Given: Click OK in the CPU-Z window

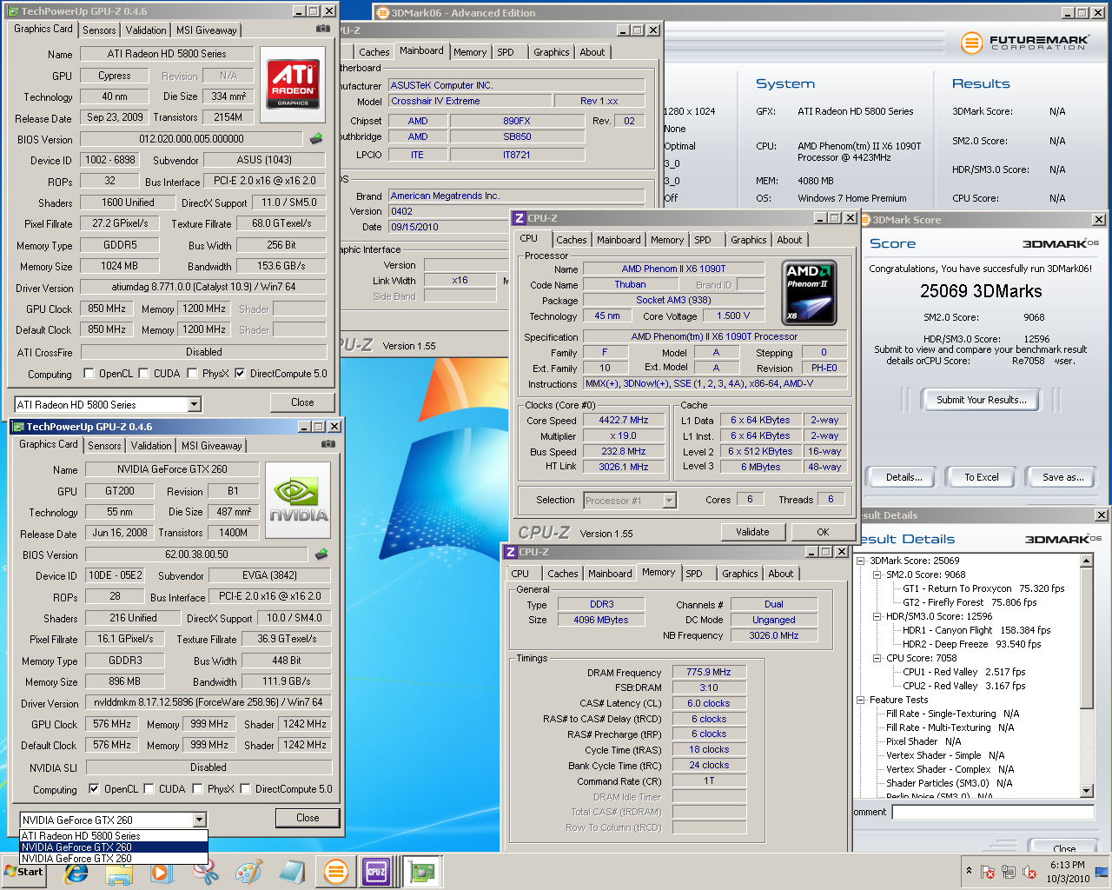Looking at the screenshot, I should point(823,532).
